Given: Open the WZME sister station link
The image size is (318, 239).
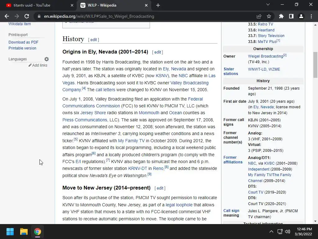Looking at the screenshot, I should [274, 69].
